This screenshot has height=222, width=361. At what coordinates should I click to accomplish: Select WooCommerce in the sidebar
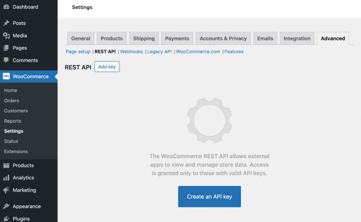[x=29, y=77]
